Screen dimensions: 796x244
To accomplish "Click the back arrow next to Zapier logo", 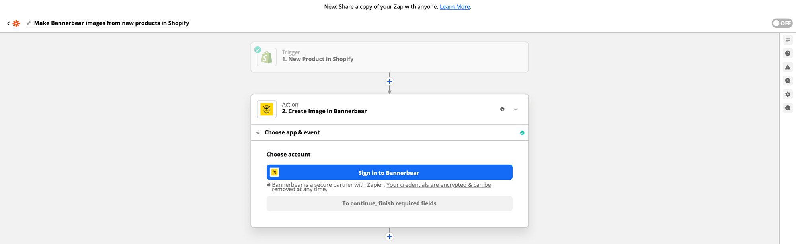I will [8, 23].
